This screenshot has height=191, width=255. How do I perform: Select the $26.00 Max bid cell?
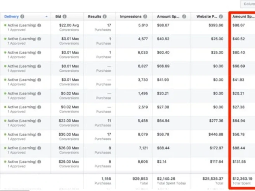69,148
